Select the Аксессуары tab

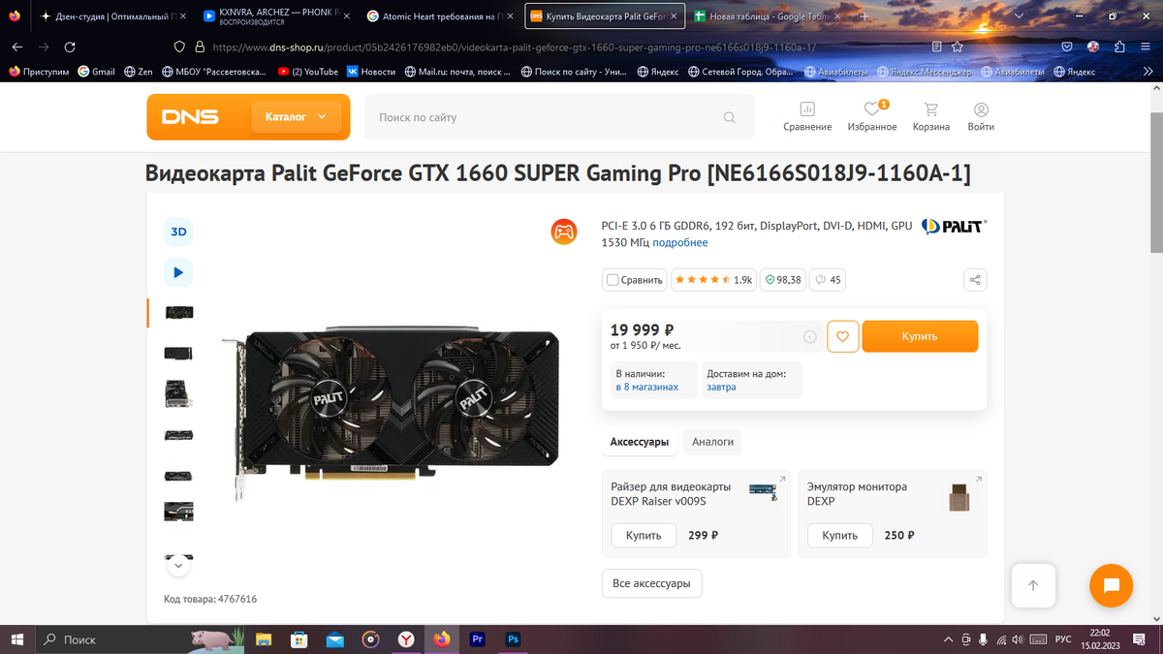pos(639,442)
